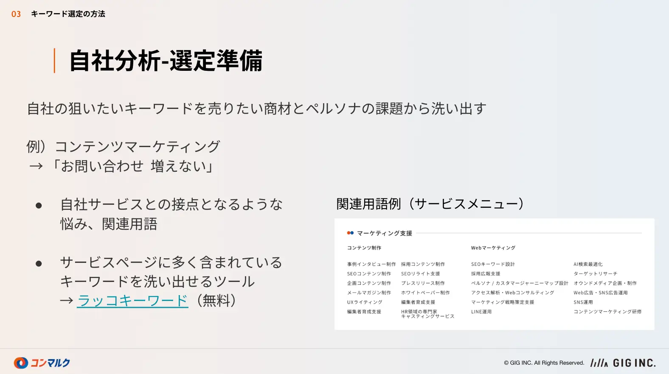The image size is (669, 374).
Task: Click the コンテンツマーケティング研修 item
Action: (x=607, y=312)
